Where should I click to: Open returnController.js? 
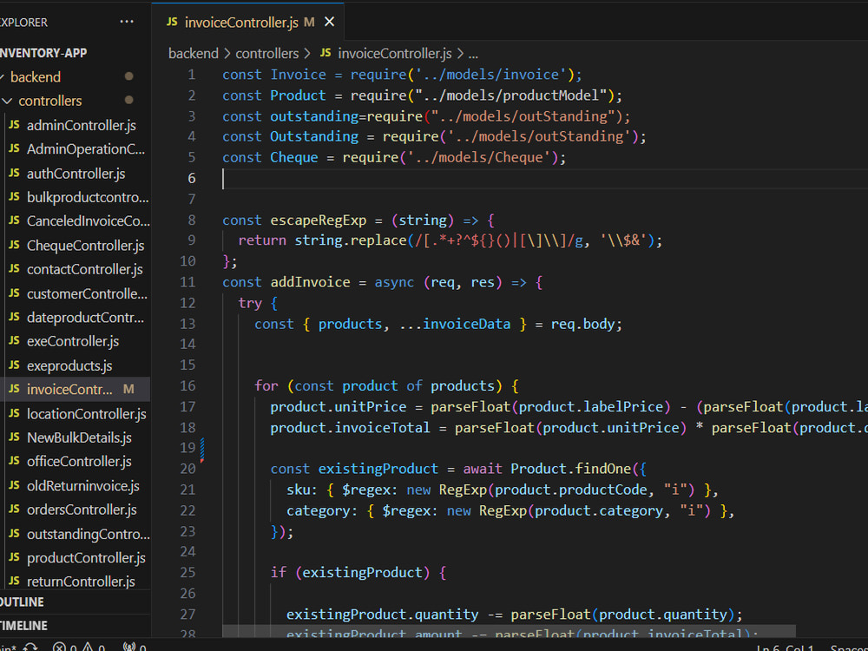tap(81, 582)
